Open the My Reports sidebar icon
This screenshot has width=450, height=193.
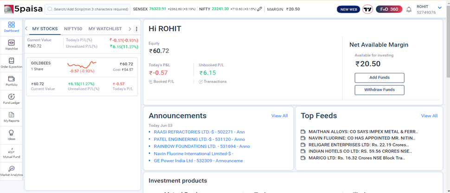[12, 115]
